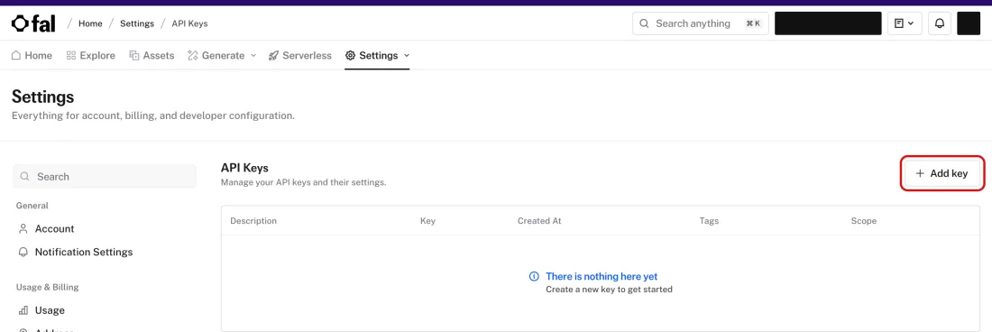Click the Usage & Billing section label
The height and width of the screenshot is (332, 992).
(x=48, y=287)
